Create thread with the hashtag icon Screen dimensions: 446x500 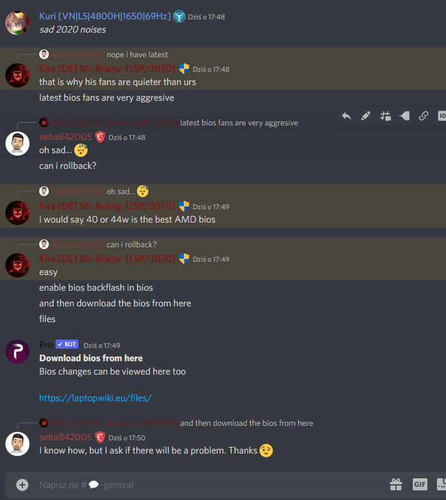(x=385, y=116)
